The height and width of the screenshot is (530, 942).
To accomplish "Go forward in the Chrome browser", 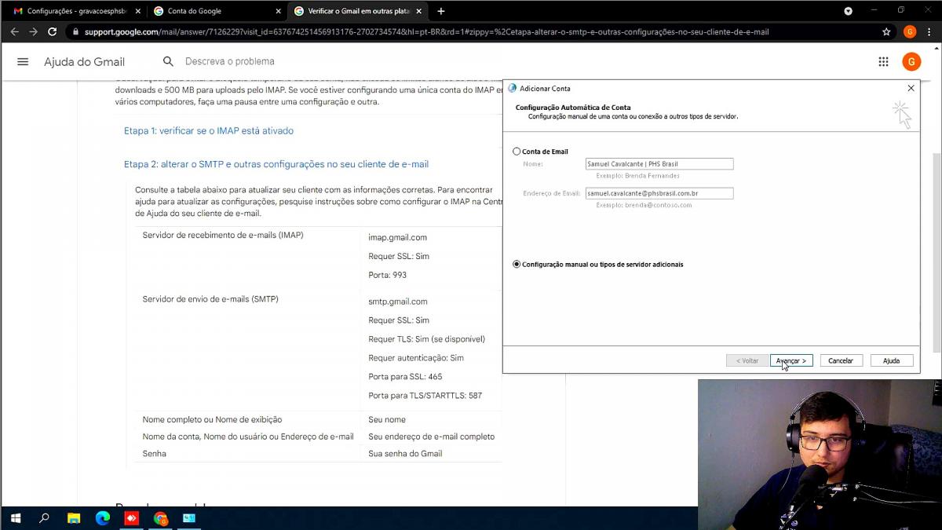I will pos(33,31).
